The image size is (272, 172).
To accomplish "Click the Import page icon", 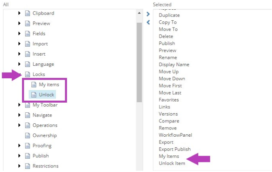I will coord(28,44).
